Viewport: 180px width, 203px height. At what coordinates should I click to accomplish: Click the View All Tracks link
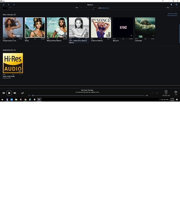click(x=172, y=14)
